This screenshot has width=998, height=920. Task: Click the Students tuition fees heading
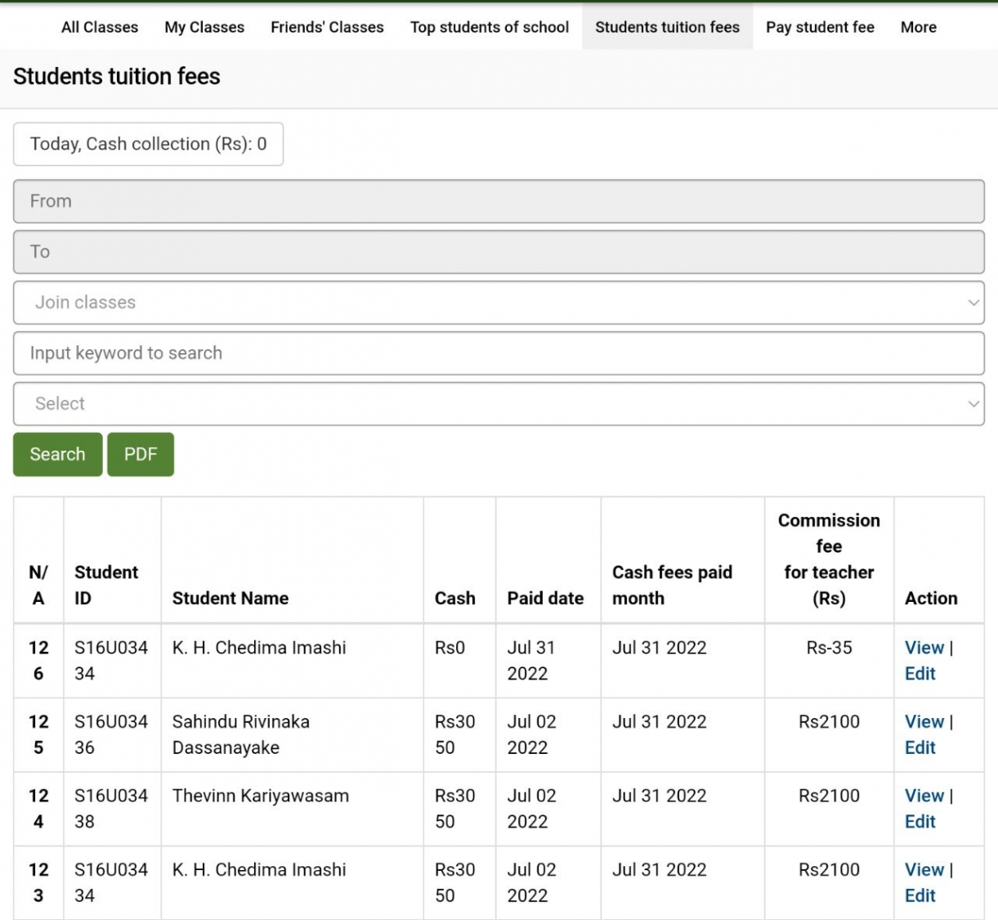pos(117,76)
